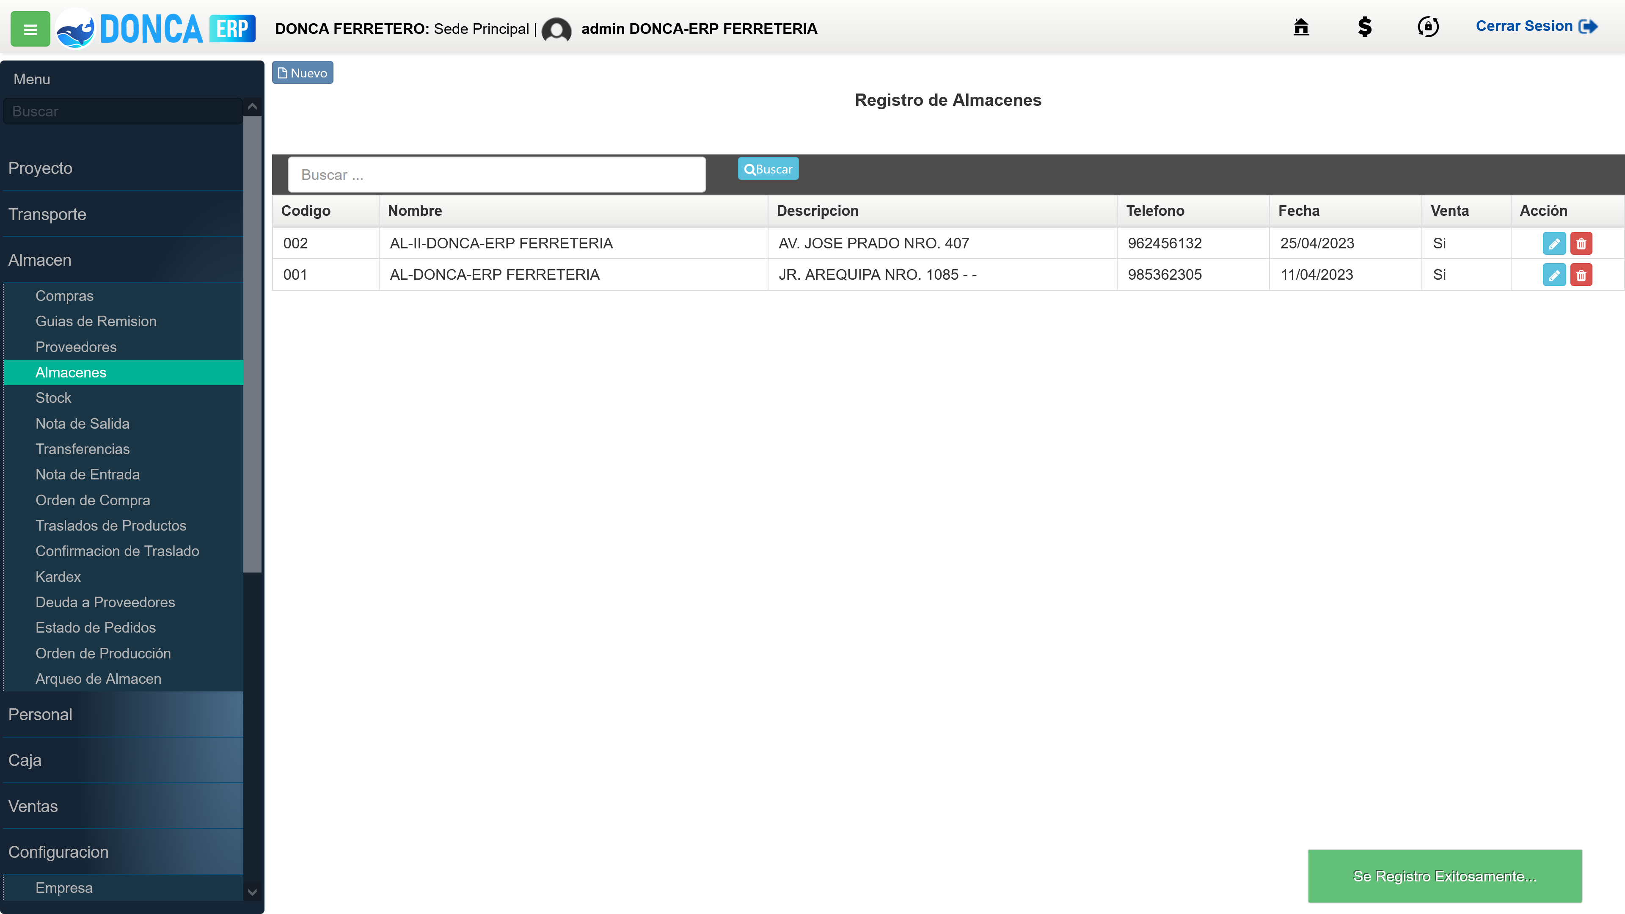Open Traslados de Productos

[123, 526]
